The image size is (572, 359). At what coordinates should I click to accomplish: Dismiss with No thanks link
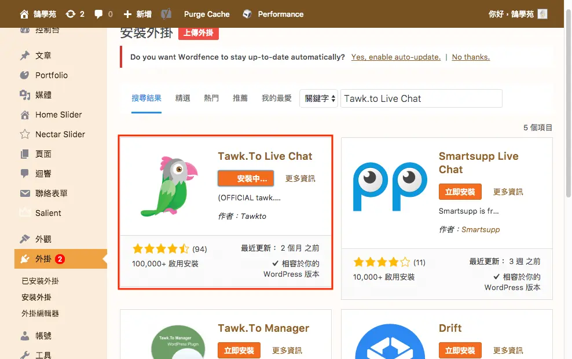pos(471,57)
